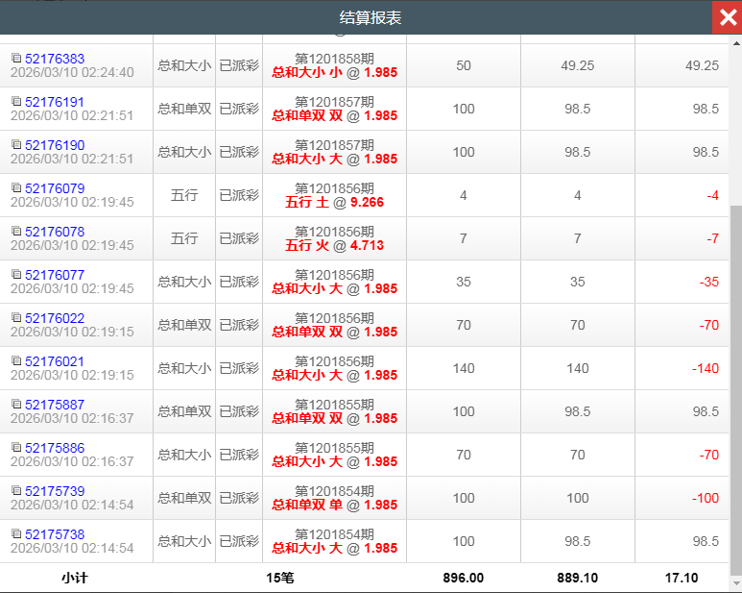Open bet order 52176021
Screen dimensions: 742x593
(55, 361)
